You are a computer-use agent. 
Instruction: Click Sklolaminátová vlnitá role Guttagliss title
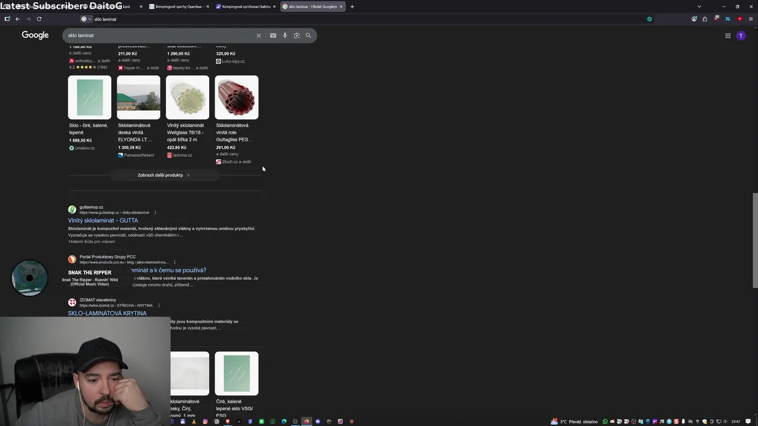235,133
